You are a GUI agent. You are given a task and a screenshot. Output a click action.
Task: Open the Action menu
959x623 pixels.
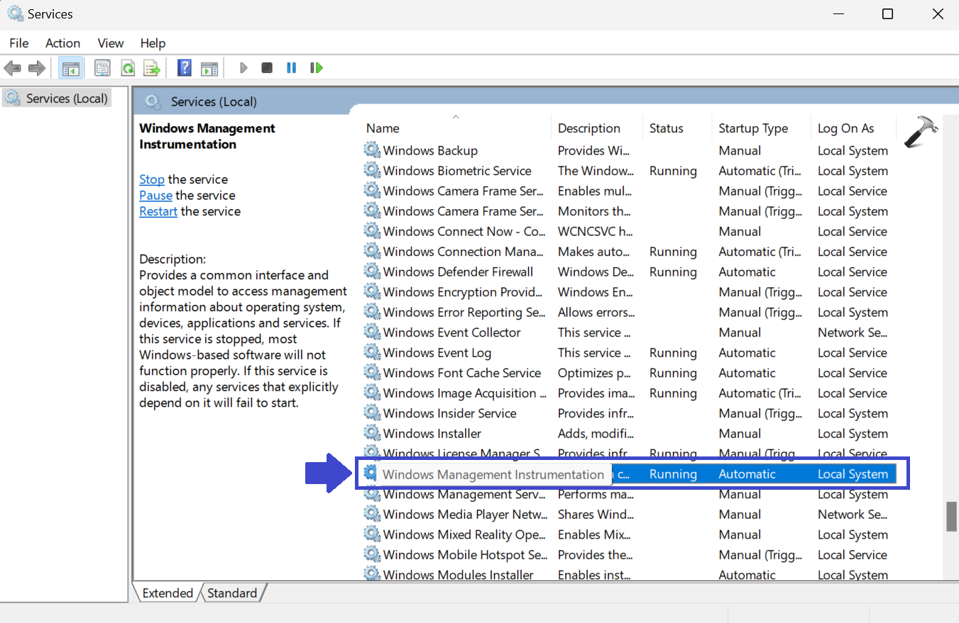[x=62, y=43]
